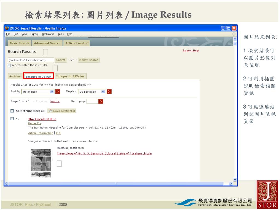This screenshot has height=210, width=280.
Task: Click the 'Results 1-25 of 1060' text
Action: coord(51,85)
